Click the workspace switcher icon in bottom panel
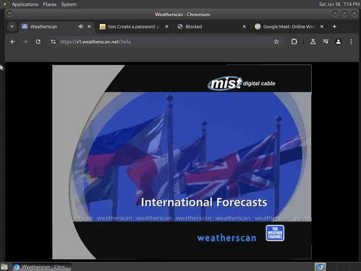 (x=320, y=267)
